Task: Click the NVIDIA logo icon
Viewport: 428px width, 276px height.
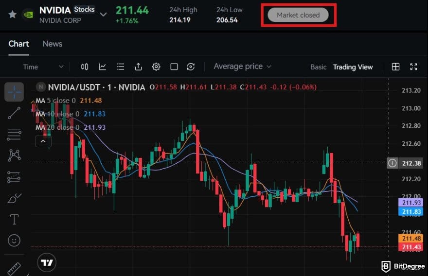Action: point(28,15)
